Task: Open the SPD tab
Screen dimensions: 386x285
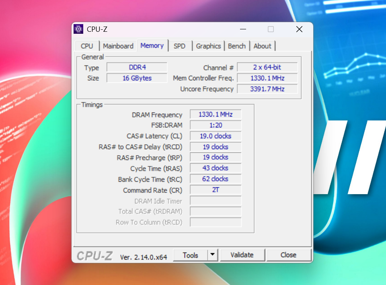Action: coord(179,46)
